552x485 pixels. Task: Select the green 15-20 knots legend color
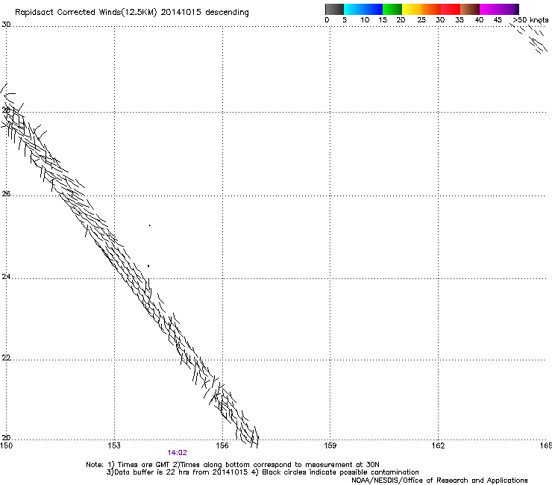coord(392,9)
